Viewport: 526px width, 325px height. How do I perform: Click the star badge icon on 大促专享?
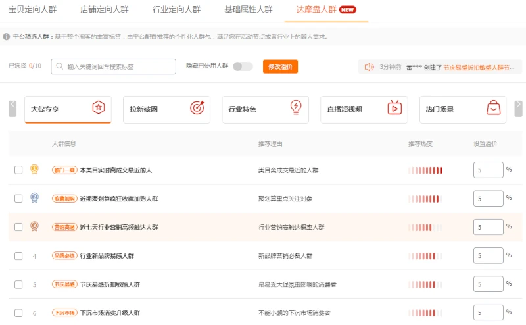tap(99, 107)
